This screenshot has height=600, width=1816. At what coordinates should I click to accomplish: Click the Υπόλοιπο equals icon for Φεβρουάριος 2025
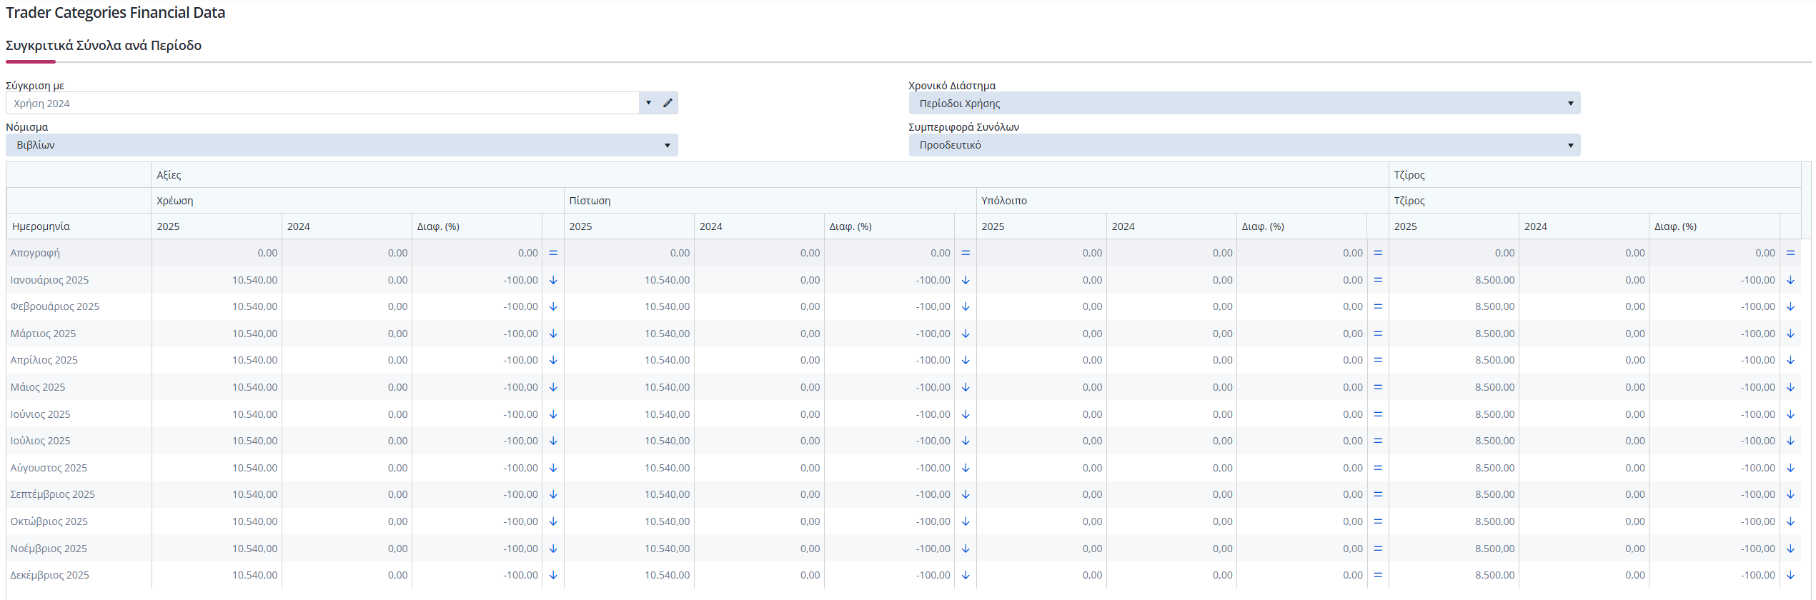tap(1378, 306)
